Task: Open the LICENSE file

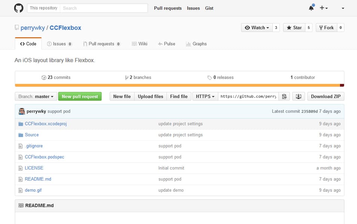Action: 34,168
